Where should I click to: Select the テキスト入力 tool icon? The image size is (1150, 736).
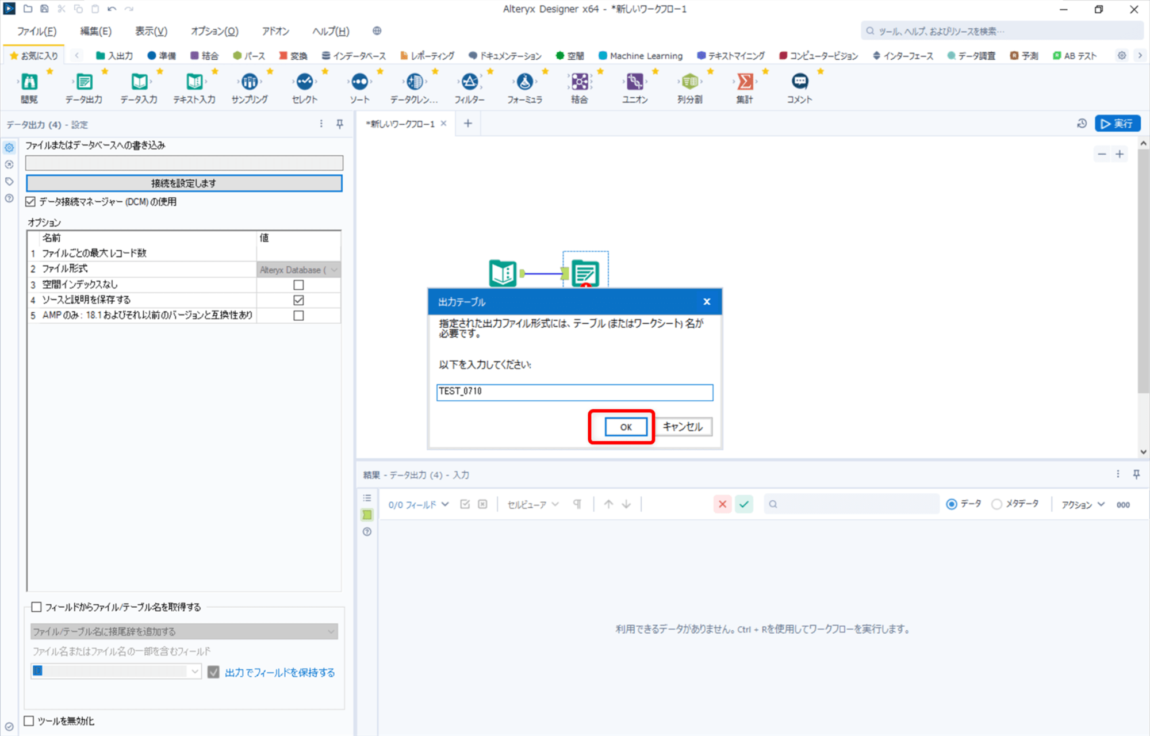[x=194, y=82]
